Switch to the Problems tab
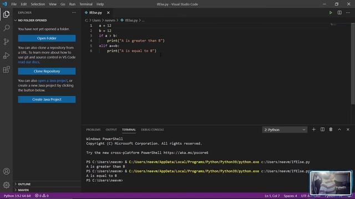This screenshot has height=199, width=355. (93, 130)
